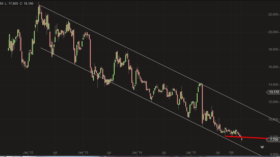Click the 22,000 price axis label
This screenshot has height=157, width=280.
pos(273,14)
